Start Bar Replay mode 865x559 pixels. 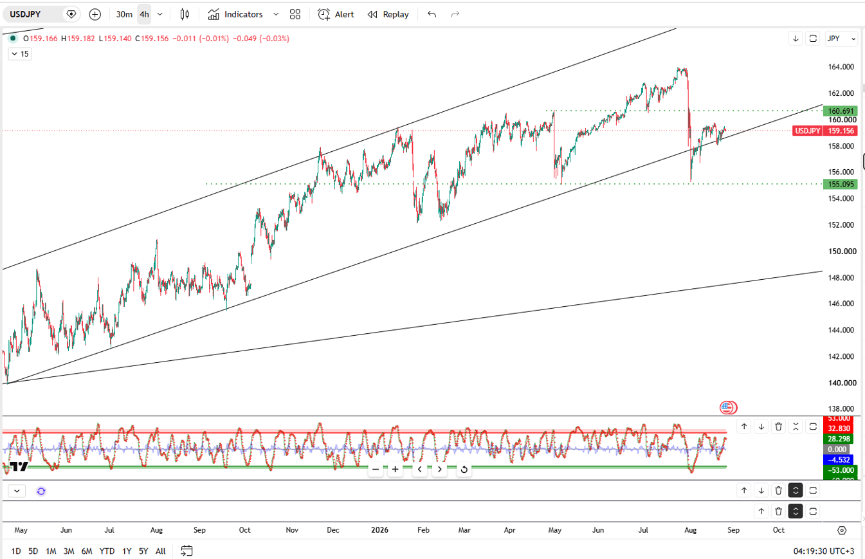click(x=388, y=14)
